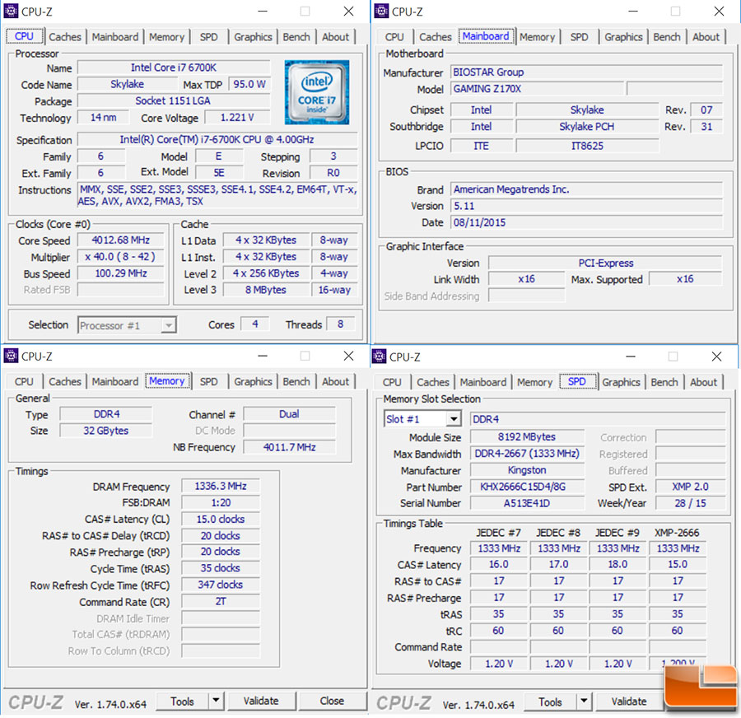This screenshot has height=718, width=741.
Task: Close the SPD CPU-Z window
Action: click(x=716, y=356)
